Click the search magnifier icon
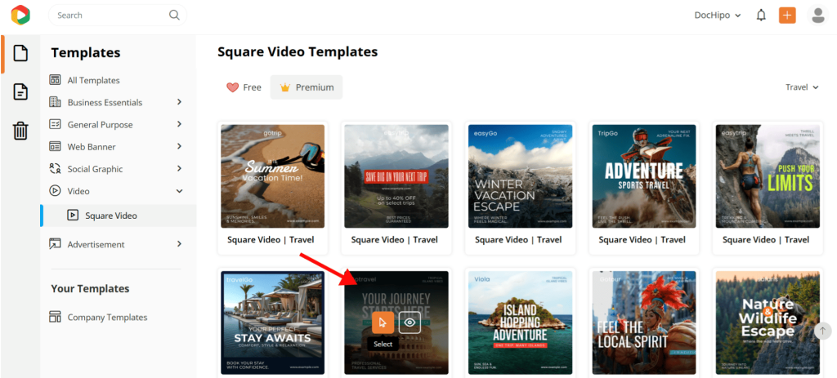The image size is (837, 378). click(x=174, y=15)
